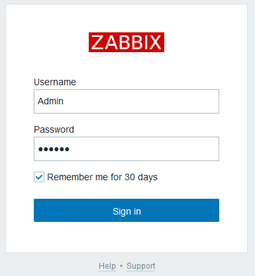Click the dot separator between Help and Support
The width and height of the screenshot is (255, 276).
[x=121, y=266]
